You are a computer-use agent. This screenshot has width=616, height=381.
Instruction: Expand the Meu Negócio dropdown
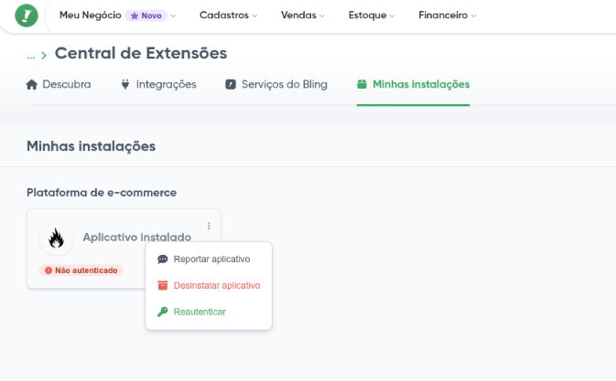117,16
